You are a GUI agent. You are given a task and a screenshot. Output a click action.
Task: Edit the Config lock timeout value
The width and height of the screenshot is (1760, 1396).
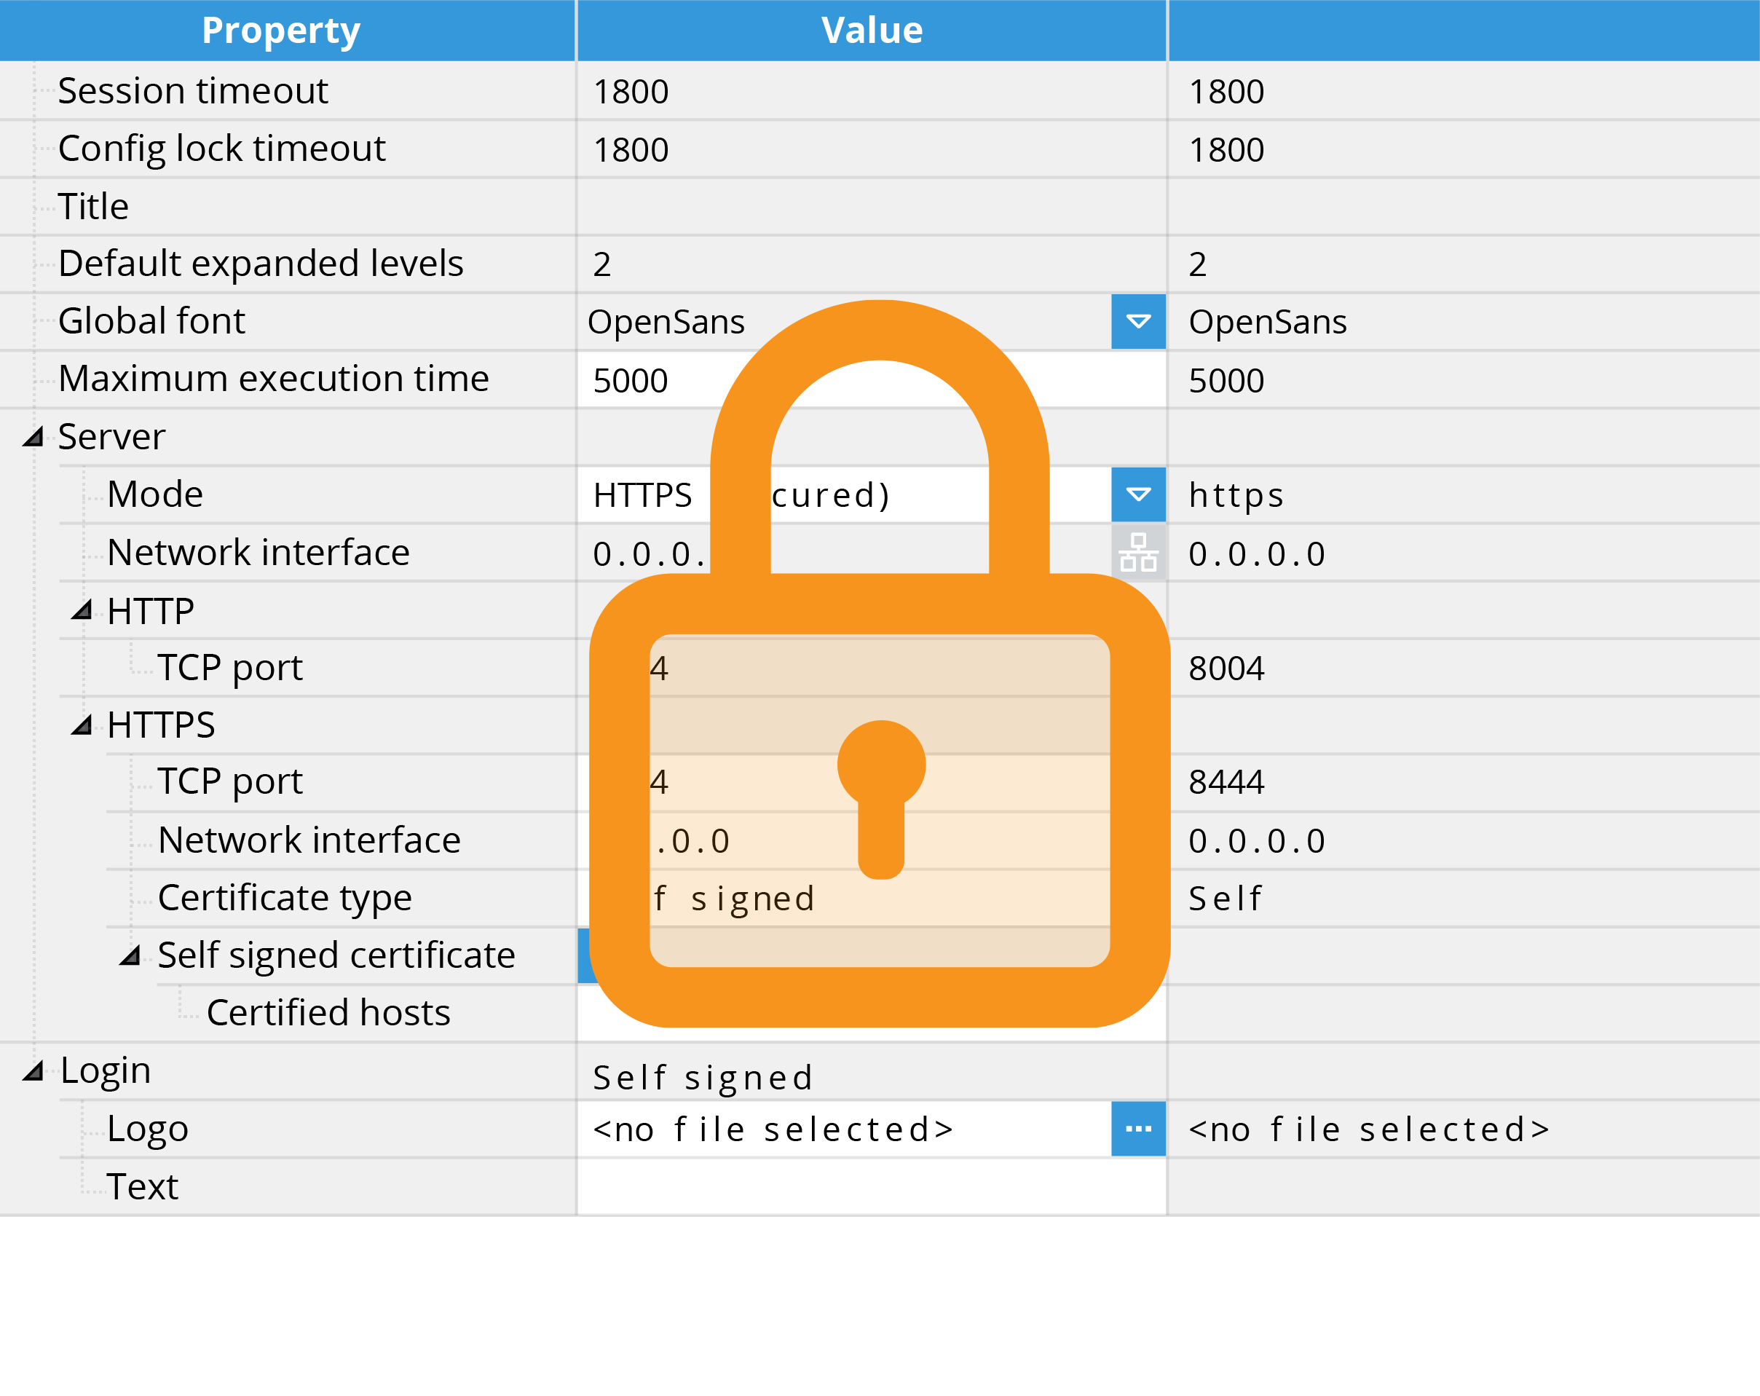pos(735,149)
